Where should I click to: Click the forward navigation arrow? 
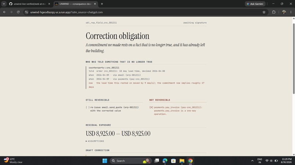point(11,12)
